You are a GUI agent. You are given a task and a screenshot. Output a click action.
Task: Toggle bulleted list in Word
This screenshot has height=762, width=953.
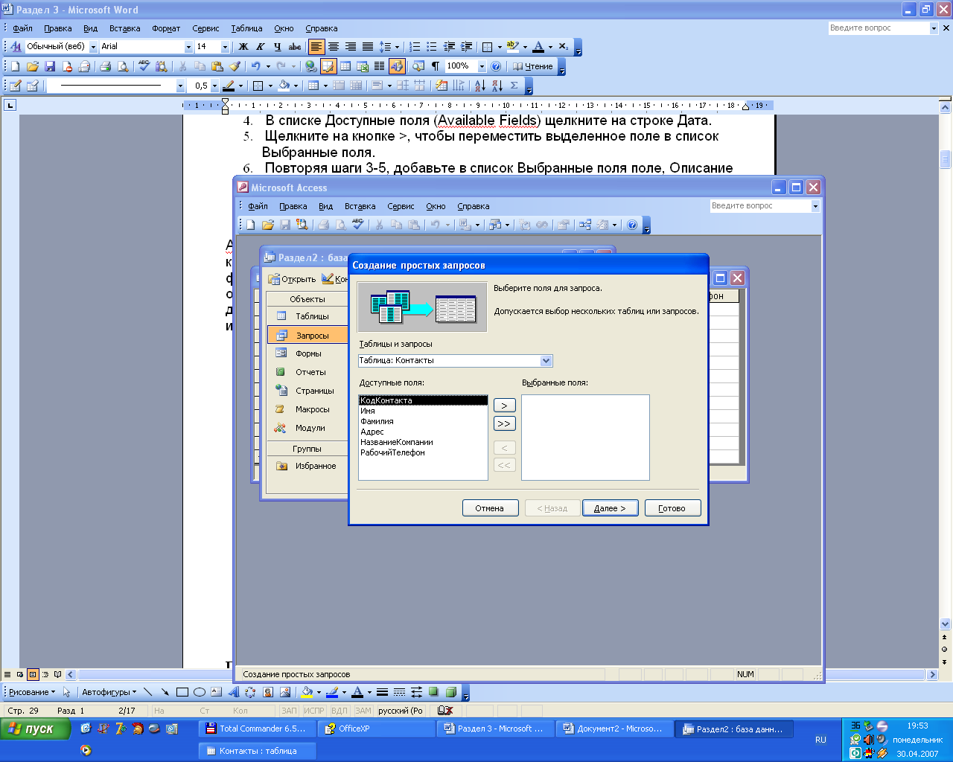432,47
